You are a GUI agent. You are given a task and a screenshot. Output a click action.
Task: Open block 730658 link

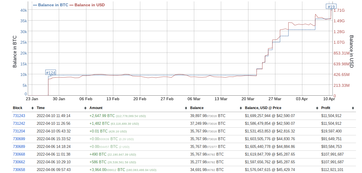point(19,170)
